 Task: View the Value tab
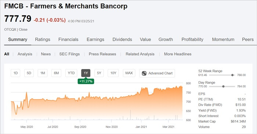(145, 40)
